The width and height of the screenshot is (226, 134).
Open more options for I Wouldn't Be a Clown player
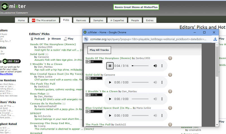pos(162,99)
